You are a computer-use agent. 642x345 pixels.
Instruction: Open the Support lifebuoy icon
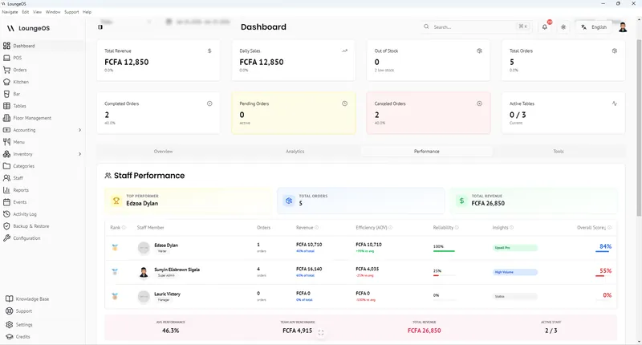[x=9, y=311]
